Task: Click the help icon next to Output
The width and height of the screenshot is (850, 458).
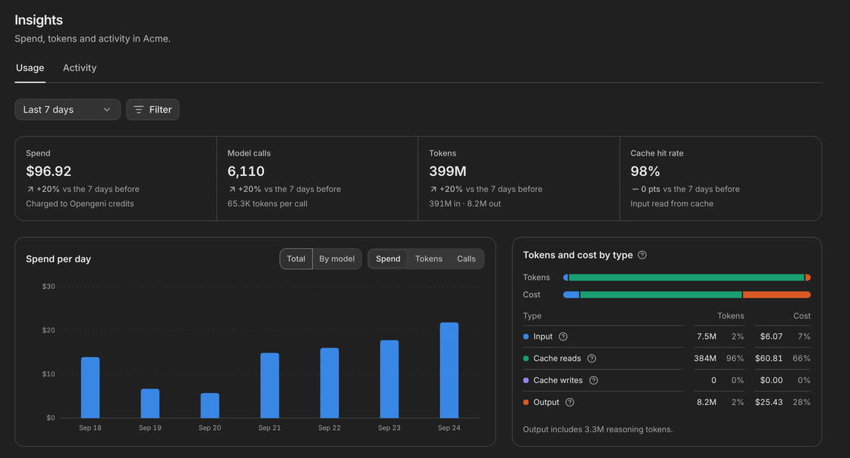Action: (570, 402)
